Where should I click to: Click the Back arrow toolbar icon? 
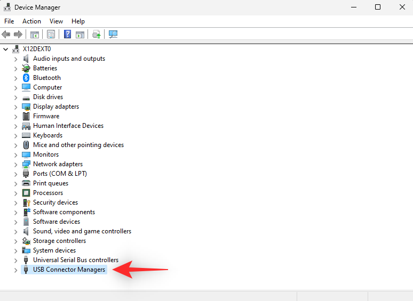tap(6, 34)
